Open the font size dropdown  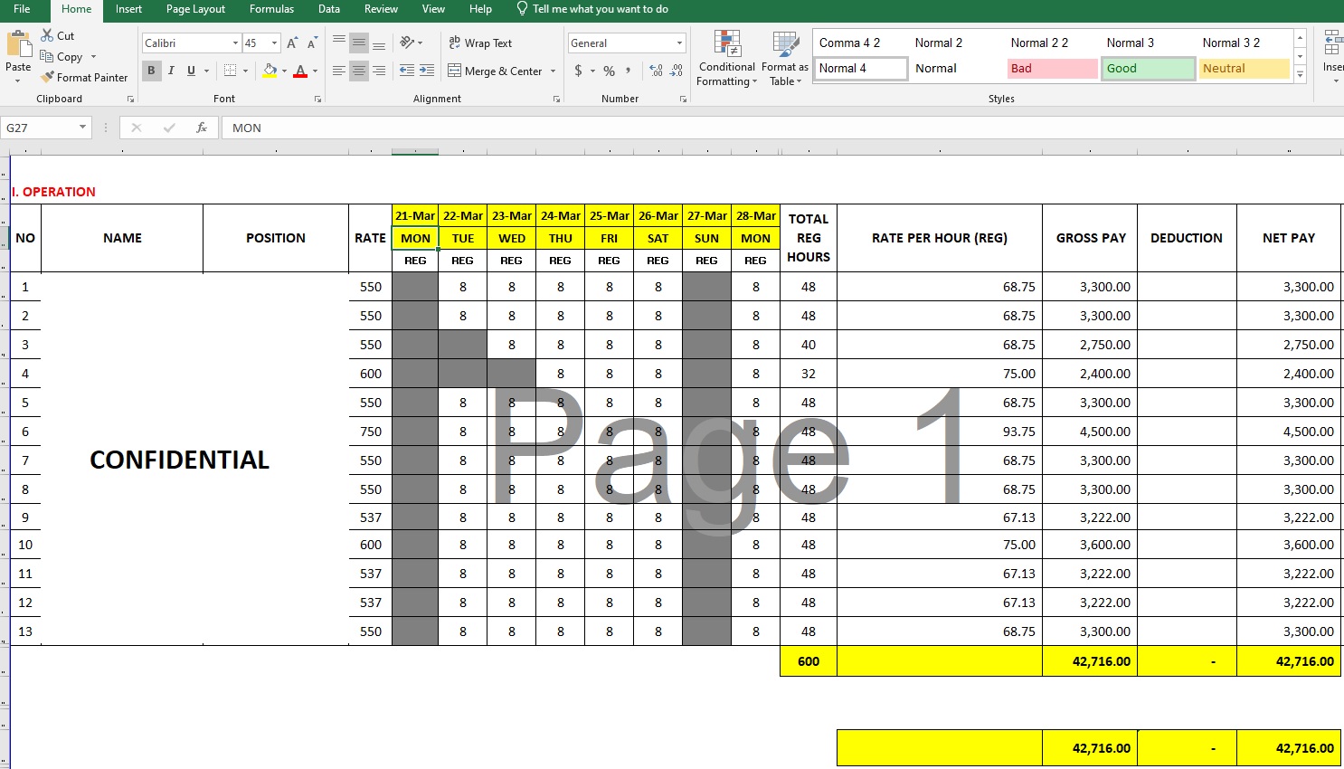(x=274, y=43)
